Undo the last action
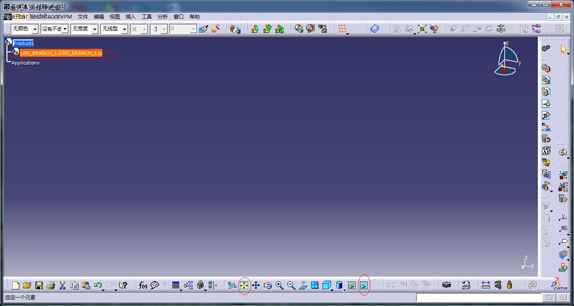This screenshot has height=306, width=574. (98, 285)
